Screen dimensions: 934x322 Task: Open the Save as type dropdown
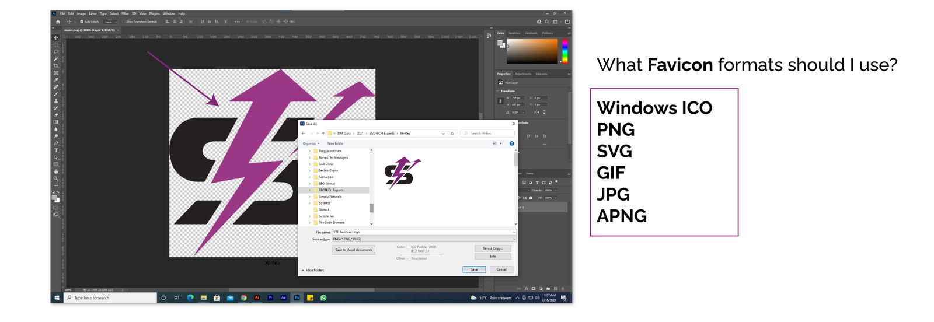click(x=424, y=239)
